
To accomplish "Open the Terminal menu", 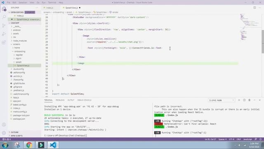I will pyautogui.click(x=52, y=2).
